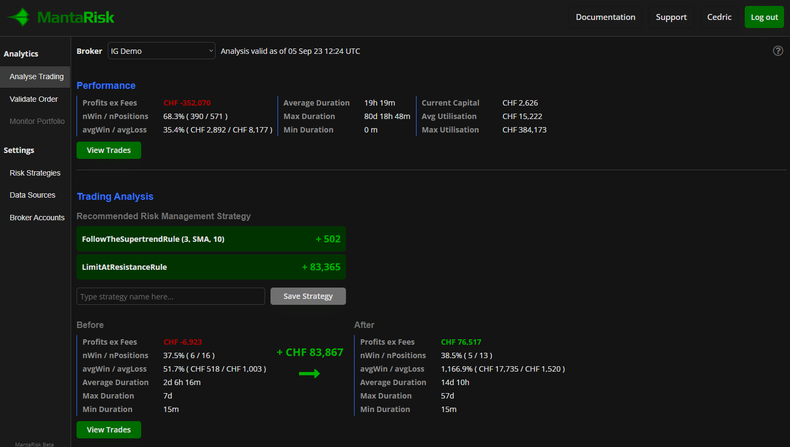Click the MantaRisk diamond logo icon
The image size is (790, 447).
coord(18,16)
